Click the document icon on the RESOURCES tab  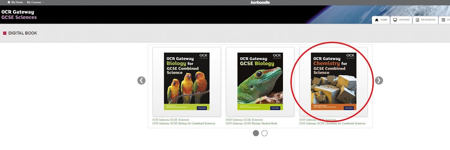tap(417, 20)
